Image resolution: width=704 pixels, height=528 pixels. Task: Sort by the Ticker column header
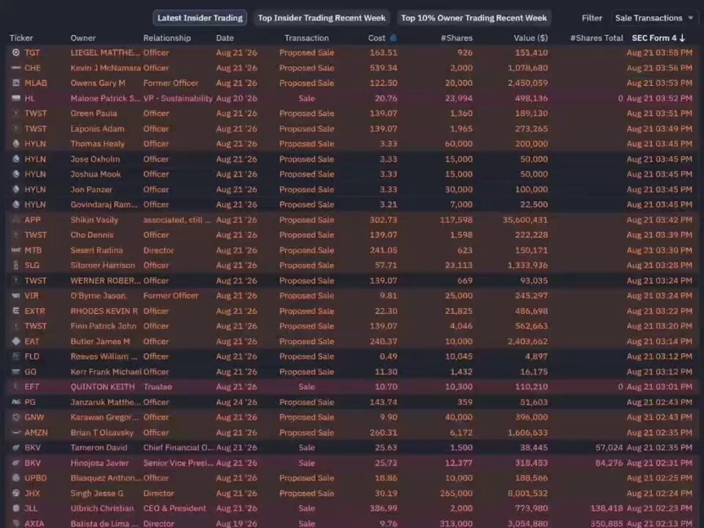[x=21, y=38]
